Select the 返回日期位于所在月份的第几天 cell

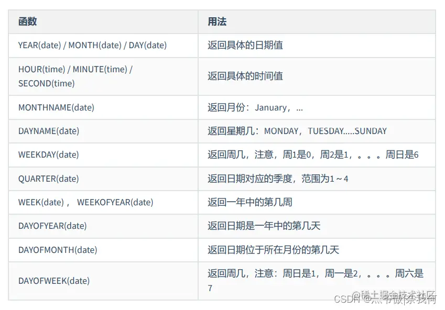[317, 250]
